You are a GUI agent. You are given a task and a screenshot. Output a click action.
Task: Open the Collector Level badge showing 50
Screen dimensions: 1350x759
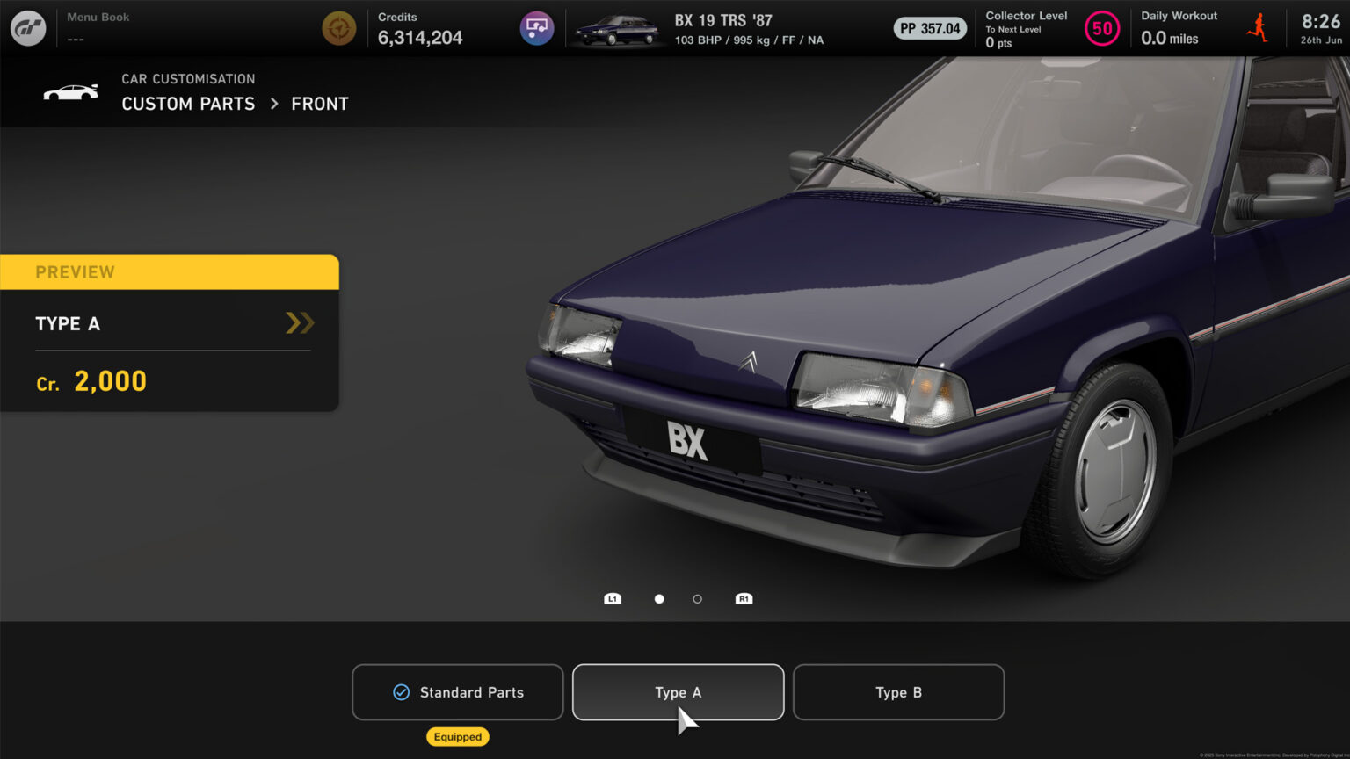point(1102,28)
